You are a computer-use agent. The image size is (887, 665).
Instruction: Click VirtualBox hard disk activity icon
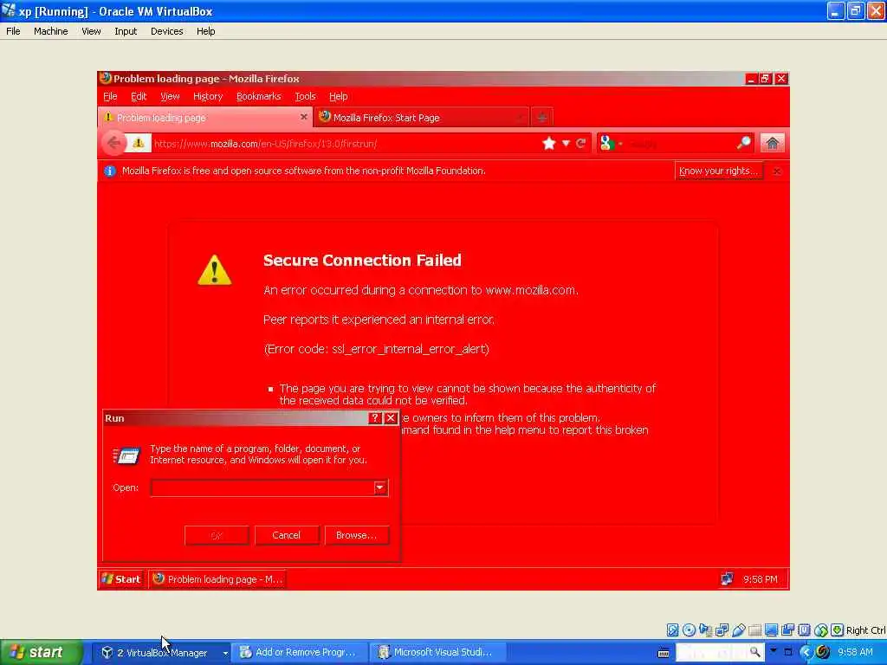[x=672, y=630]
